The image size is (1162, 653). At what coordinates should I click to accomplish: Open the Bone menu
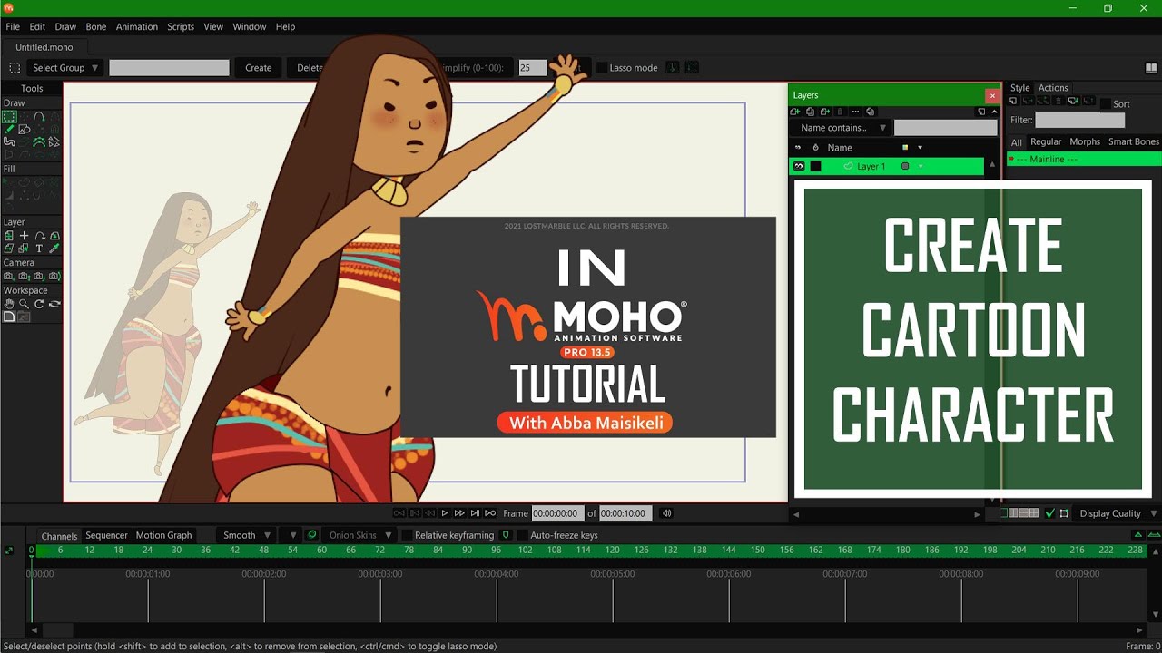95,26
